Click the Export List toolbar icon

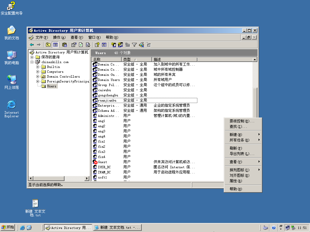coord(88,45)
